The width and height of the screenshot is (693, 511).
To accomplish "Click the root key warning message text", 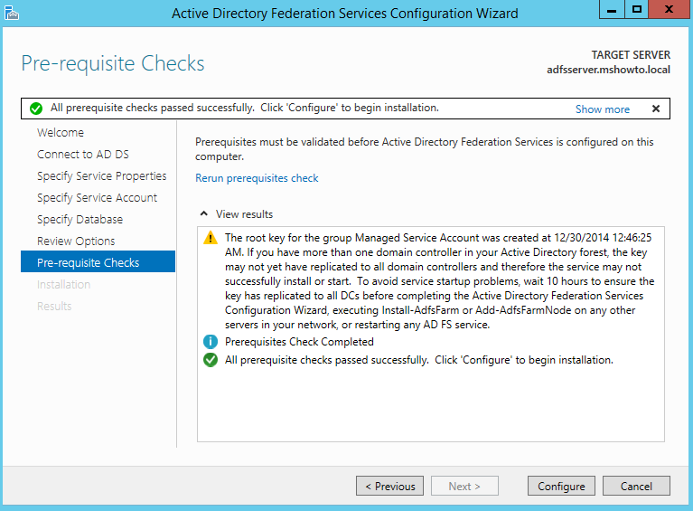I will click(x=439, y=281).
